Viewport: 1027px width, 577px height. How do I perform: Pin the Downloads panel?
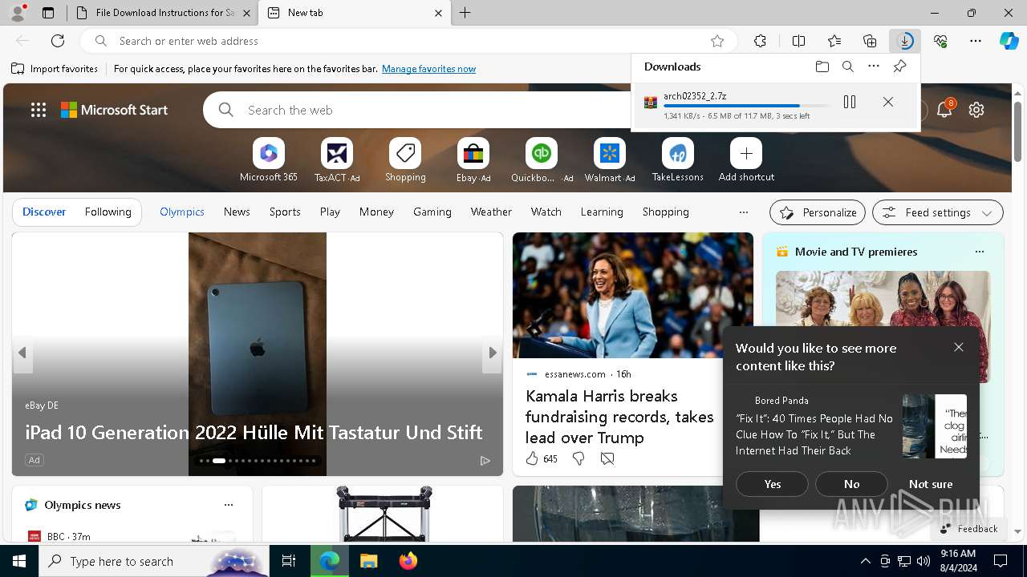pyautogui.click(x=899, y=67)
